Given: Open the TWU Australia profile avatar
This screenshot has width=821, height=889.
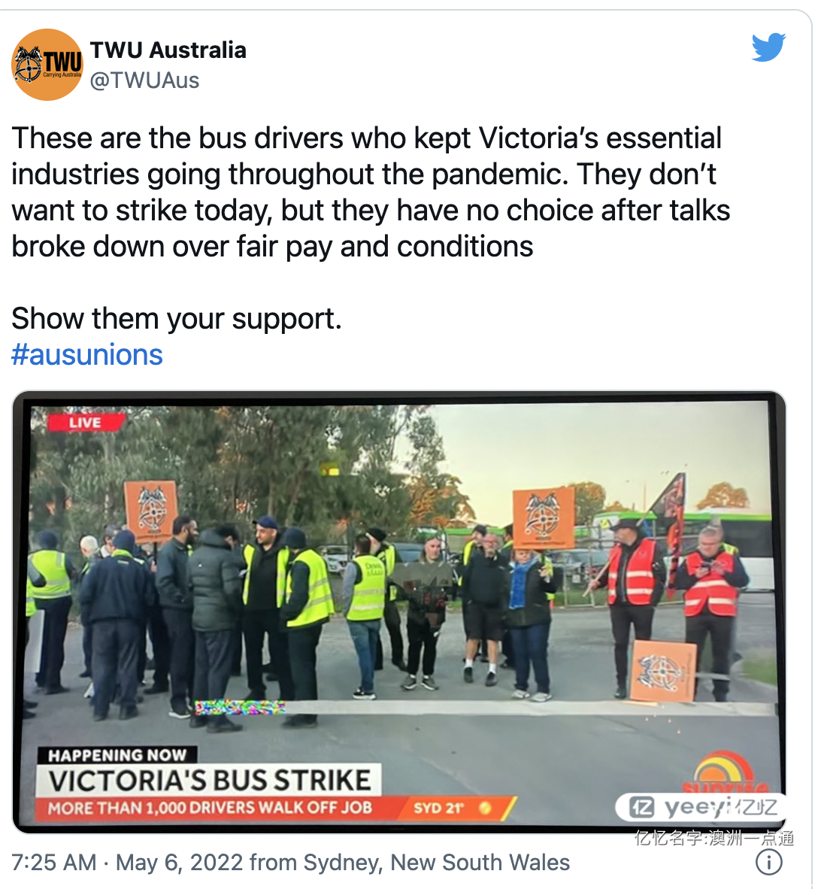Looking at the screenshot, I should tap(47, 64).
